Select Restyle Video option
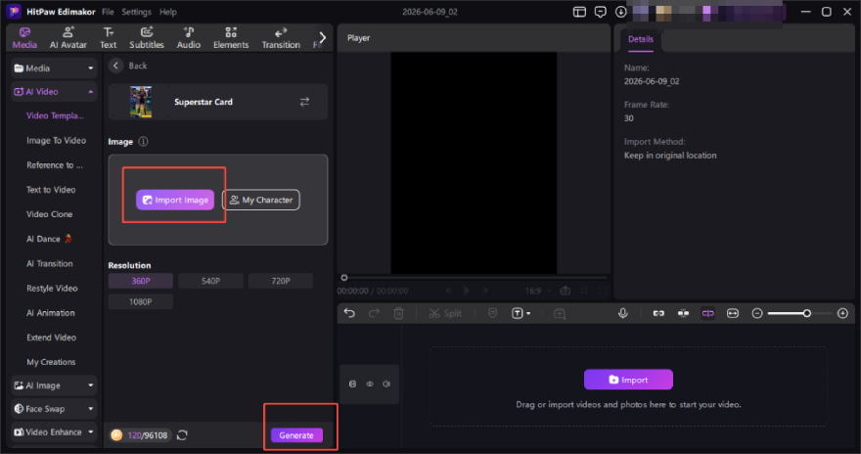The height and width of the screenshot is (454, 861). (x=52, y=289)
